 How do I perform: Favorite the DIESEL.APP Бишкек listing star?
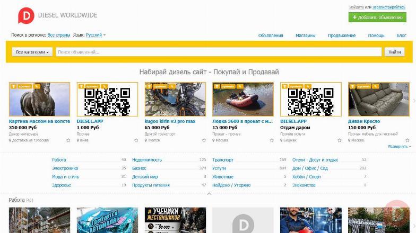pyautogui.click(x=340, y=140)
